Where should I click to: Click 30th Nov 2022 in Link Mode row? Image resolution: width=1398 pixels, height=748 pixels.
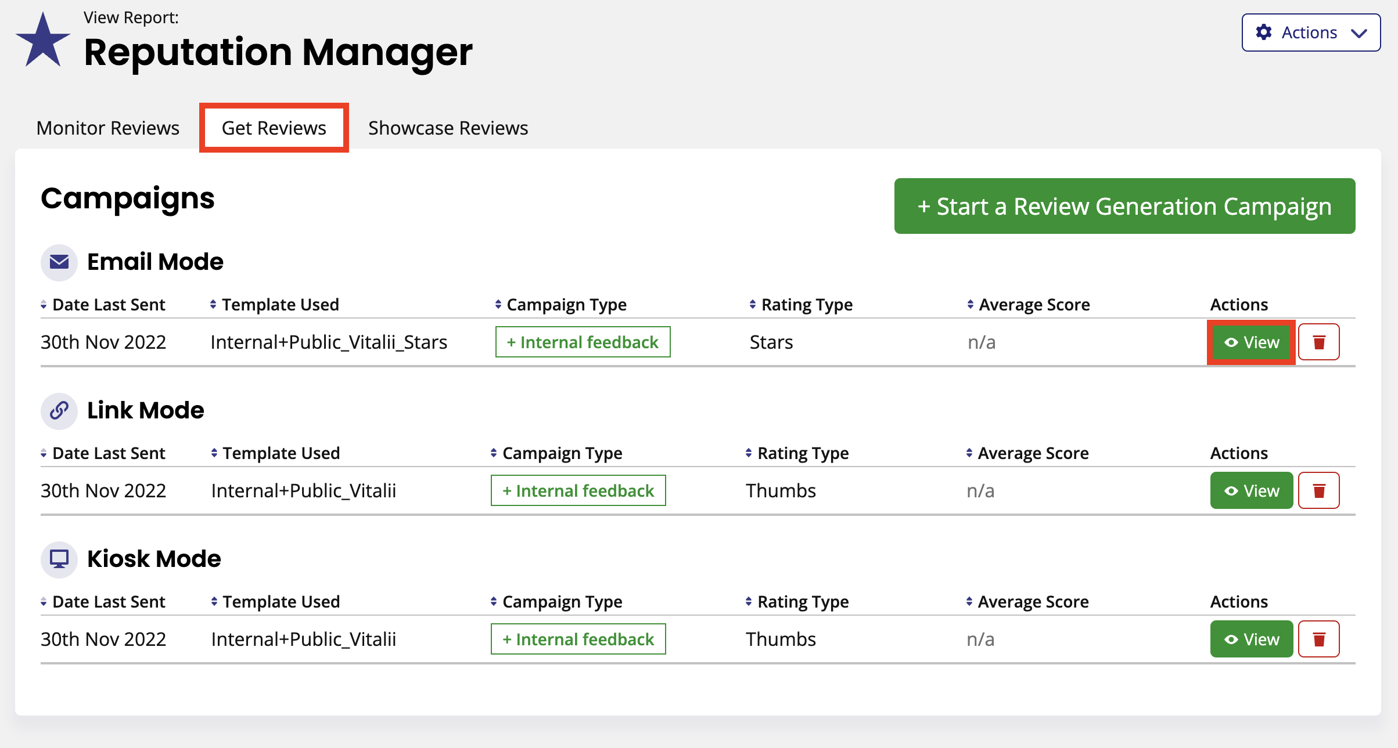tap(103, 491)
